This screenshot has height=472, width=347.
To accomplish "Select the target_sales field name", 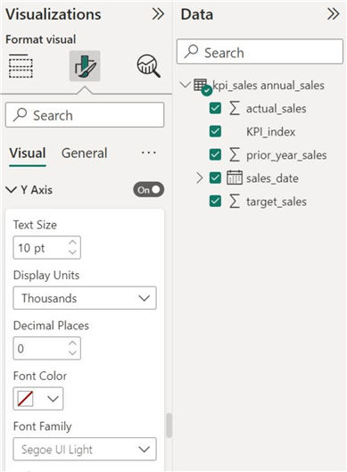I will click(x=277, y=202).
